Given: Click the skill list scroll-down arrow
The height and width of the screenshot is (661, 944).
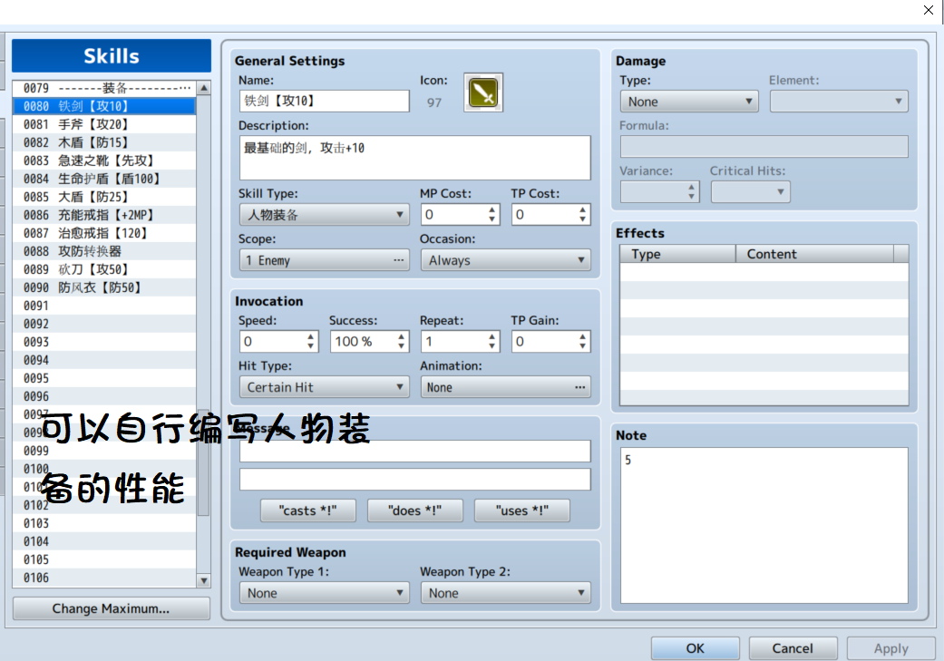Looking at the screenshot, I should (204, 580).
